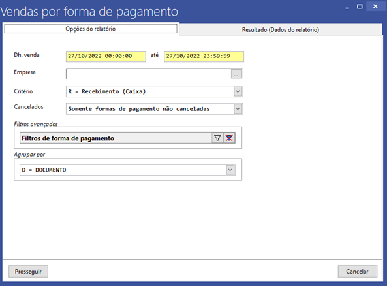
Task: Close the Vendas por forma de pagamento window
Action: tap(375, 7)
